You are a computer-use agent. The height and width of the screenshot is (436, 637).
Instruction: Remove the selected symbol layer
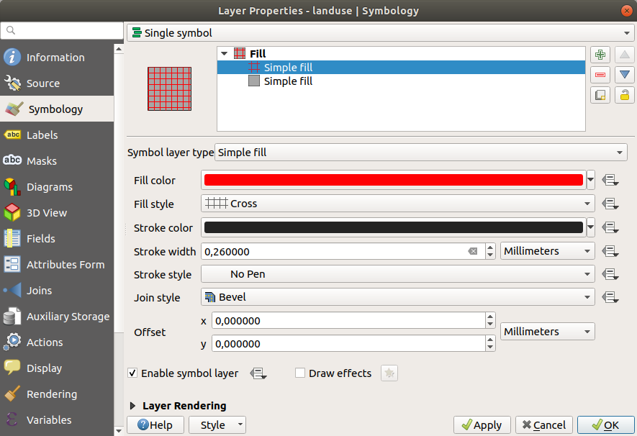pos(600,74)
